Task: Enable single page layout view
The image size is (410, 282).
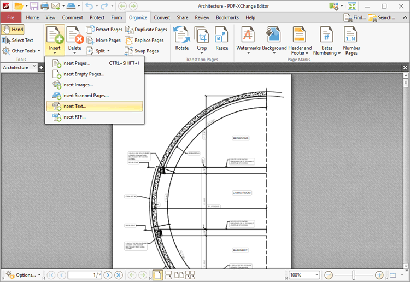Action: point(157,275)
